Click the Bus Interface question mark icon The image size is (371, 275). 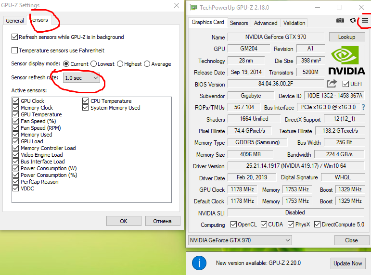pos(363,107)
